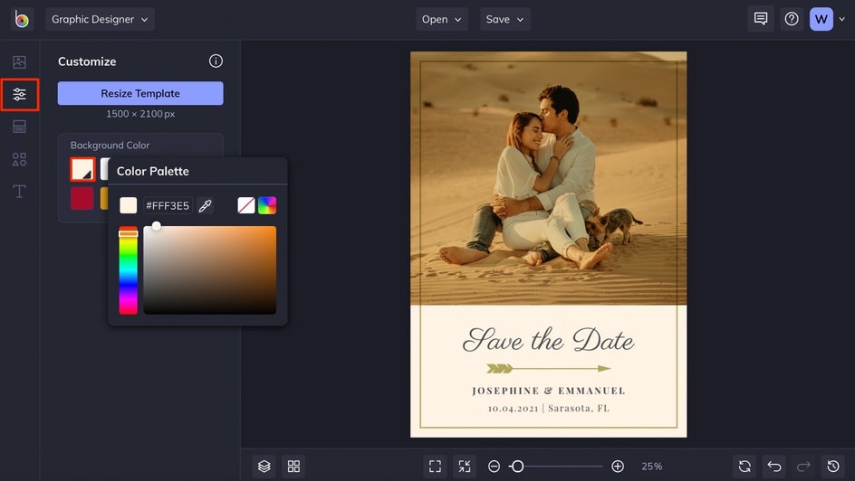The width and height of the screenshot is (855, 481).
Task: Click the fit to screen icon
Action: point(435,466)
